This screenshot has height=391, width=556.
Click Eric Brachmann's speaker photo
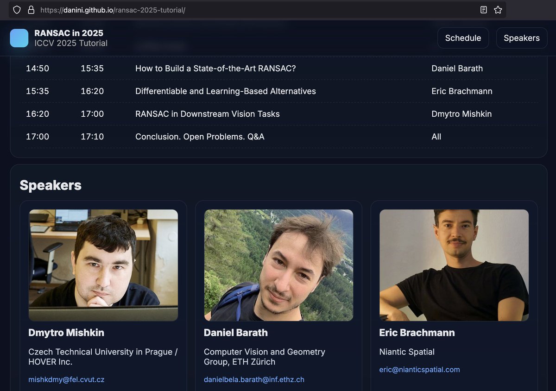click(454, 265)
